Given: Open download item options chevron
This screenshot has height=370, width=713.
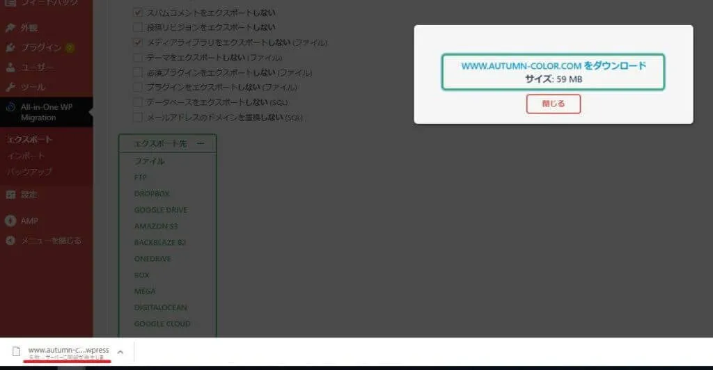Looking at the screenshot, I should 120,352.
